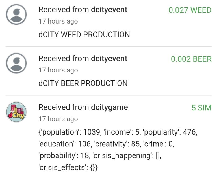The height and width of the screenshot is (175, 217).
Task: Open the dcityevent profile in the WEED transaction
Action: pyautogui.click(x=109, y=10)
